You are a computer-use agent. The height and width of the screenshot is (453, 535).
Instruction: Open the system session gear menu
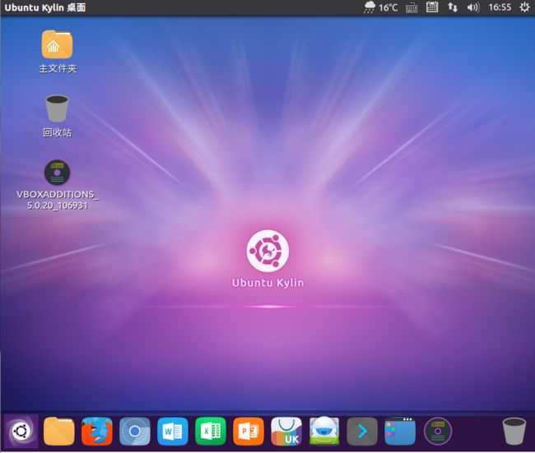point(525,7)
